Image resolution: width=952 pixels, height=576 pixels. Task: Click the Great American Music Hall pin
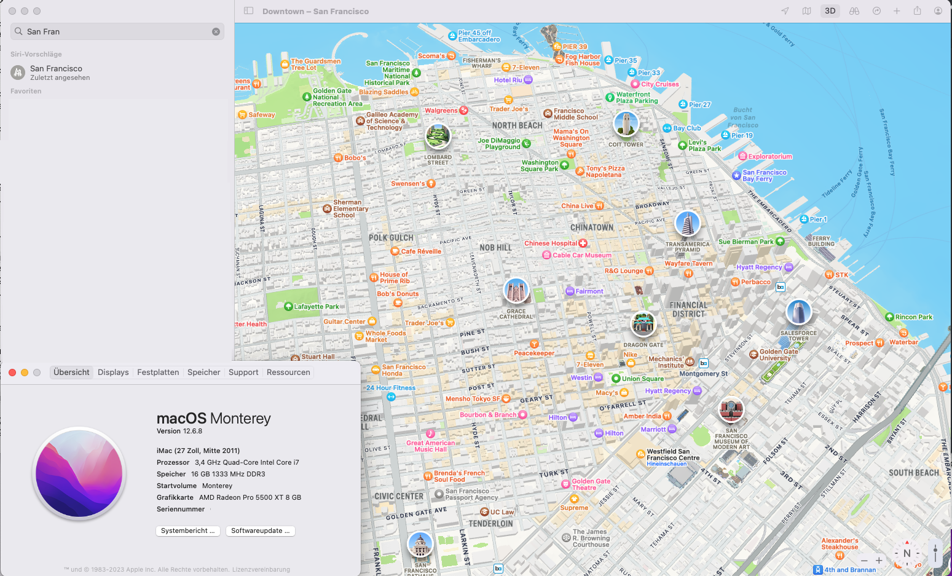tap(431, 434)
